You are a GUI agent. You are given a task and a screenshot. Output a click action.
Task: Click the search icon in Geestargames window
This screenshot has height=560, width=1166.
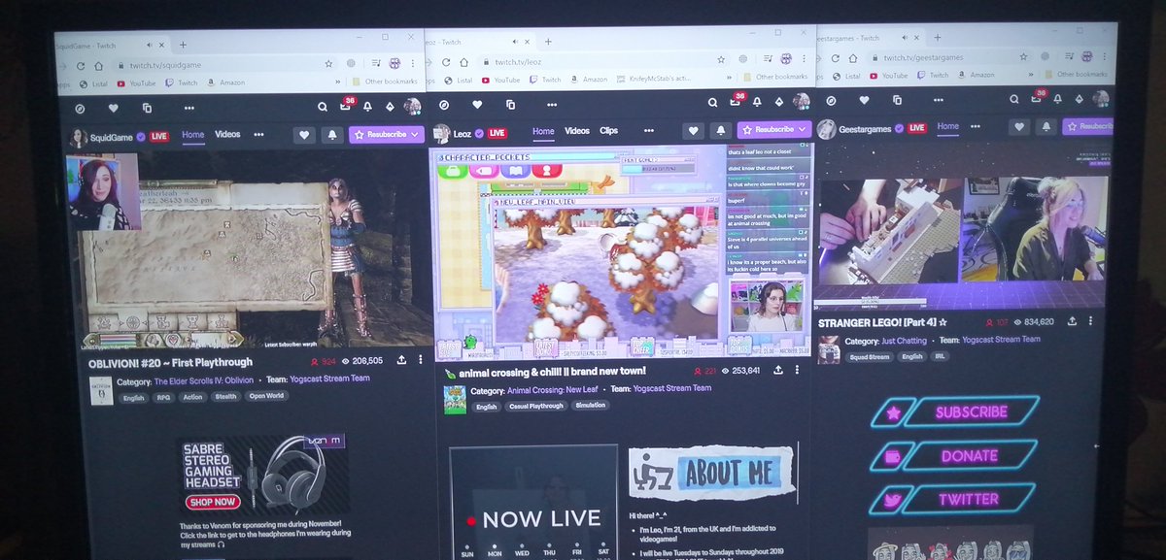(x=1013, y=99)
